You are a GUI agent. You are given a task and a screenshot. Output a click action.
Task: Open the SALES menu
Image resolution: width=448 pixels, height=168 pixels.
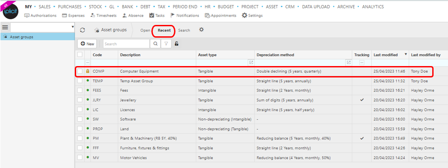click(45, 7)
